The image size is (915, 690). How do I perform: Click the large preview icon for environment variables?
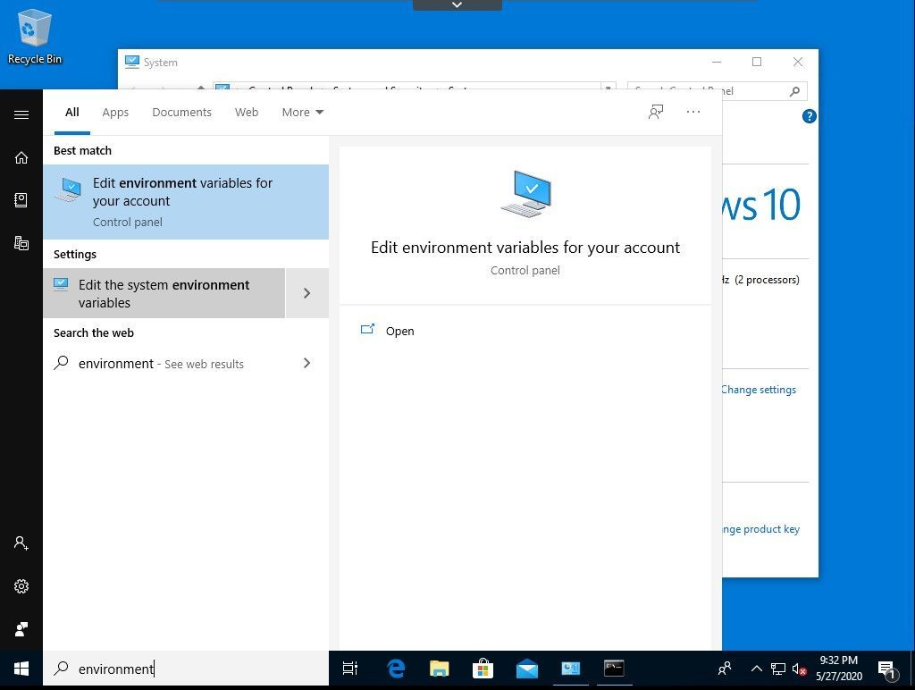[x=525, y=194]
